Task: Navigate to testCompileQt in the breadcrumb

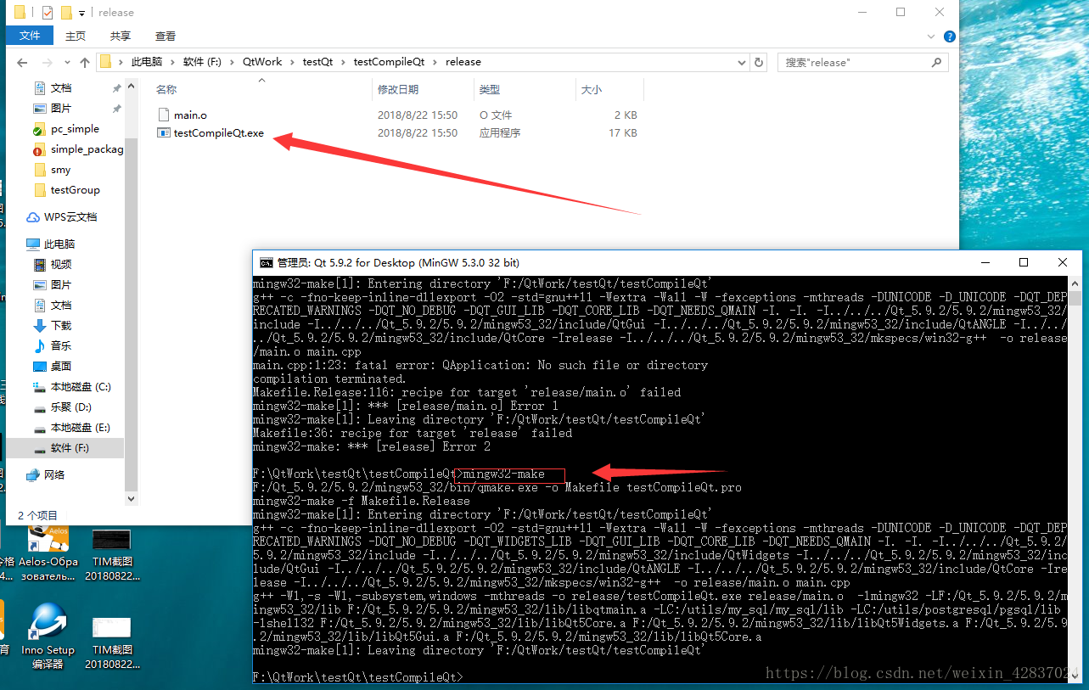Action: point(389,62)
